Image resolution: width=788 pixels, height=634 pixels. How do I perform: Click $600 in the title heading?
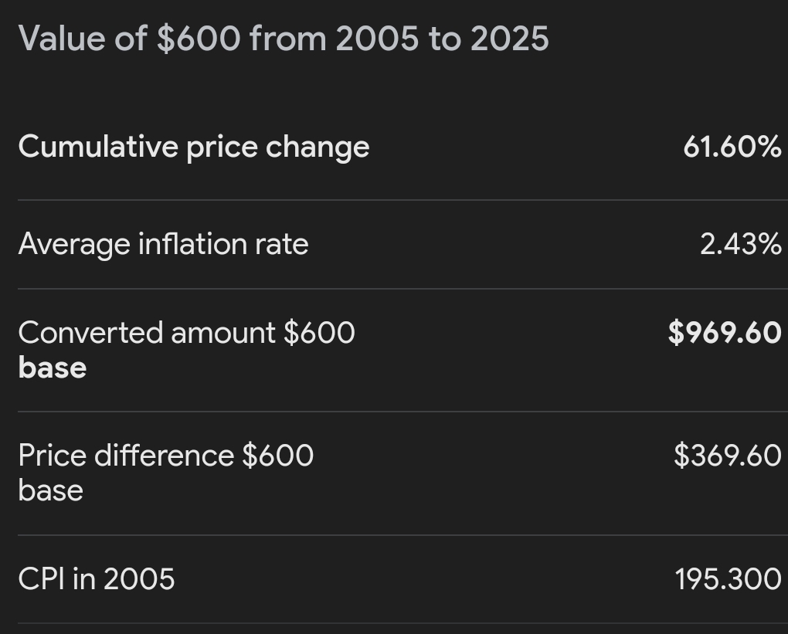(x=199, y=38)
